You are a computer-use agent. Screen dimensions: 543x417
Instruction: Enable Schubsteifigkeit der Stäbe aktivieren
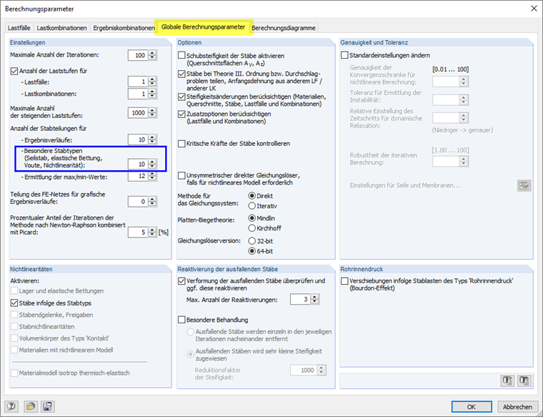pyautogui.click(x=181, y=56)
